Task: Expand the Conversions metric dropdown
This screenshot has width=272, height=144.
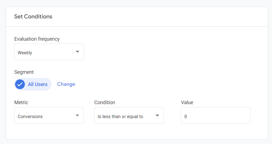Action: click(49, 116)
